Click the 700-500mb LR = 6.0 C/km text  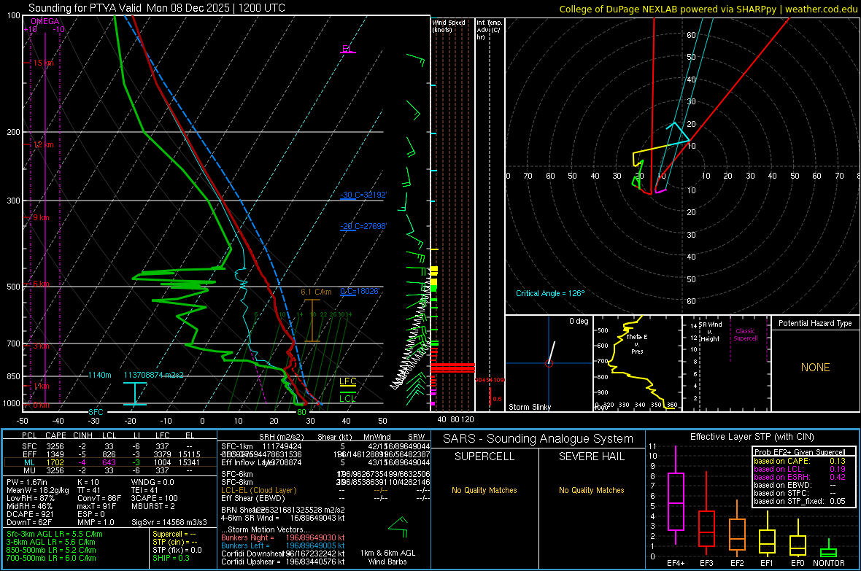pyautogui.click(x=51, y=558)
